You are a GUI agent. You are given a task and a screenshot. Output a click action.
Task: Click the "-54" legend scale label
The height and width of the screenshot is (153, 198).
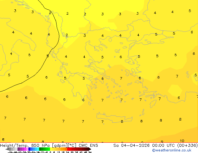(x=10, y=152)
